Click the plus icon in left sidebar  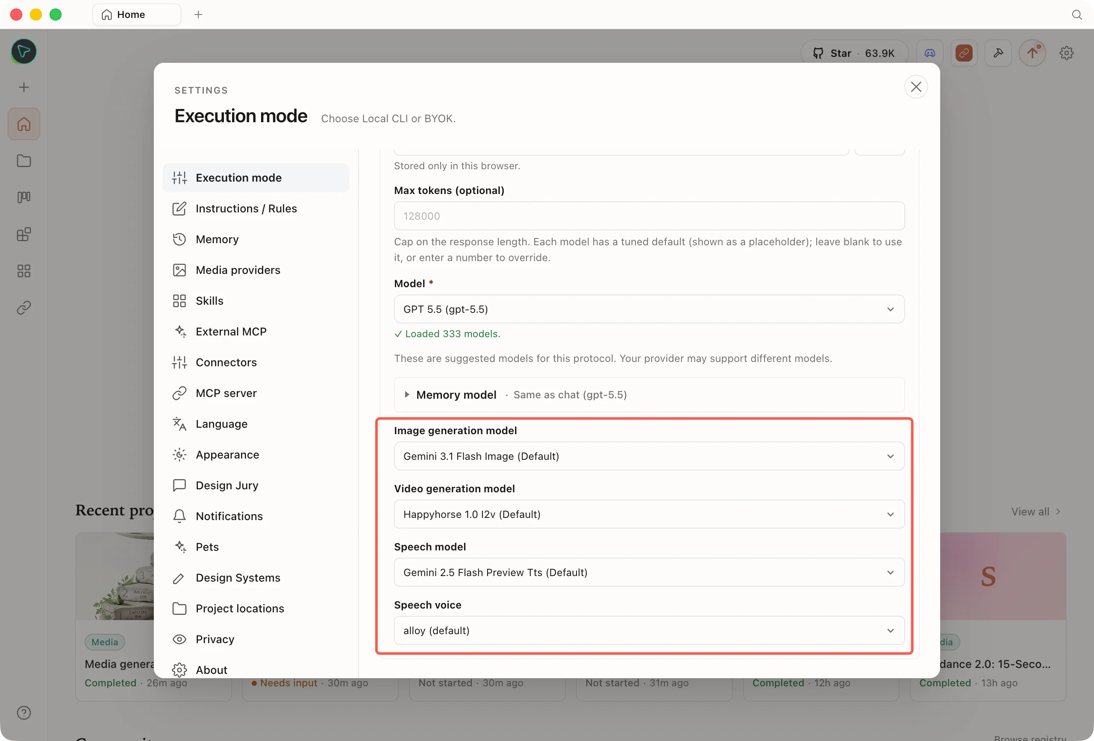24,87
